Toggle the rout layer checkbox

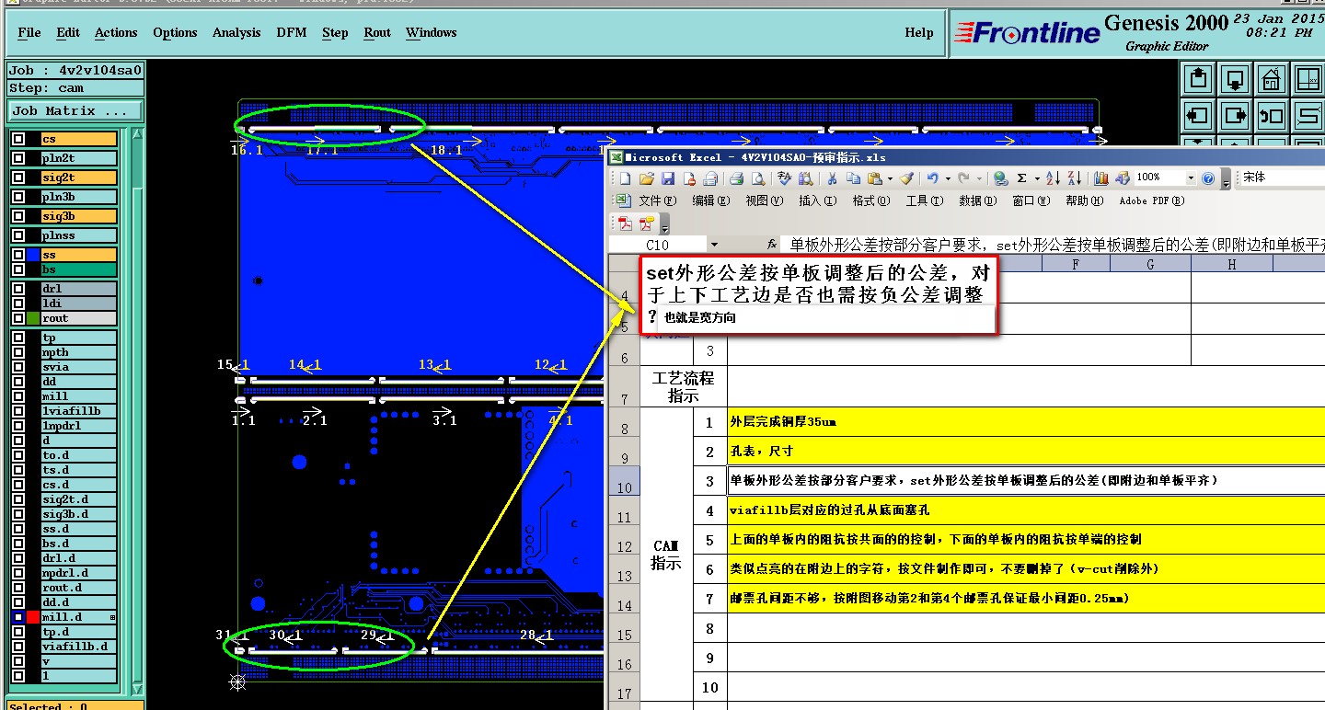[18, 318]
